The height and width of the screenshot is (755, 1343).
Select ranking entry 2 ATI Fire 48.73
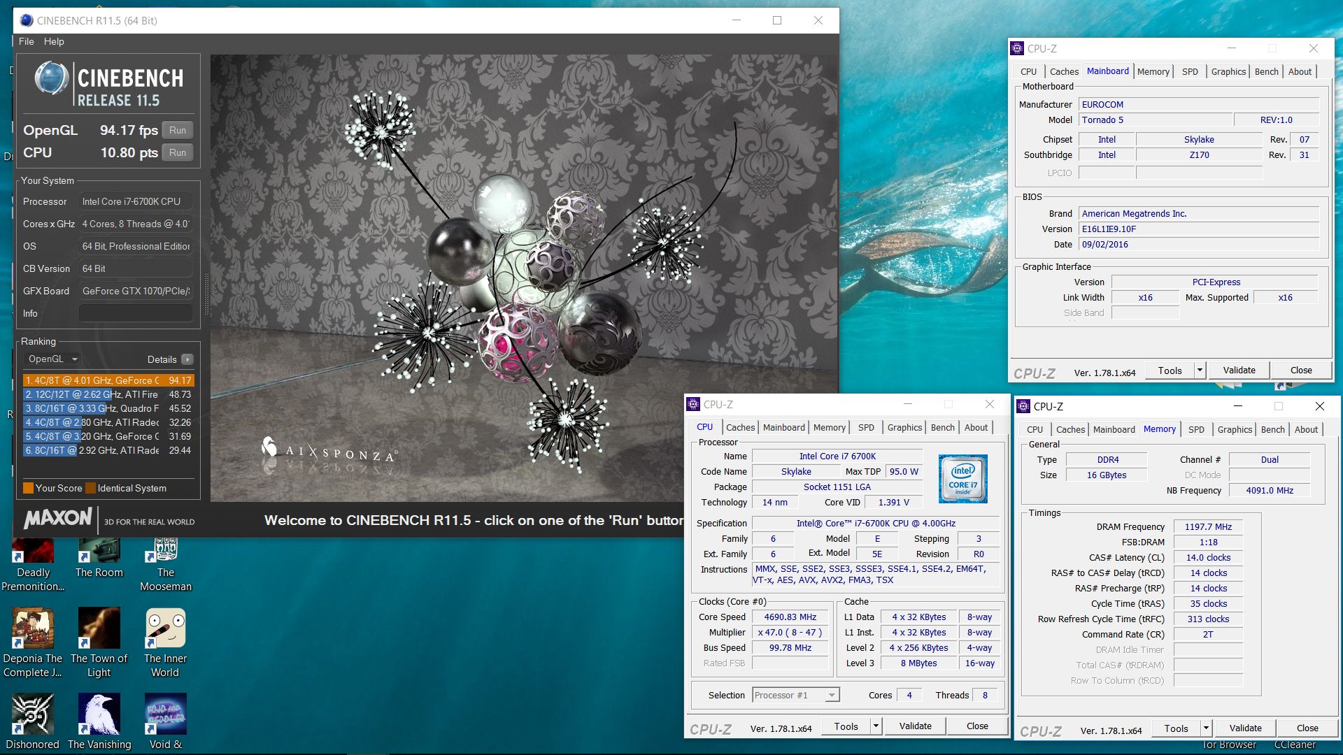coord(108,394)
